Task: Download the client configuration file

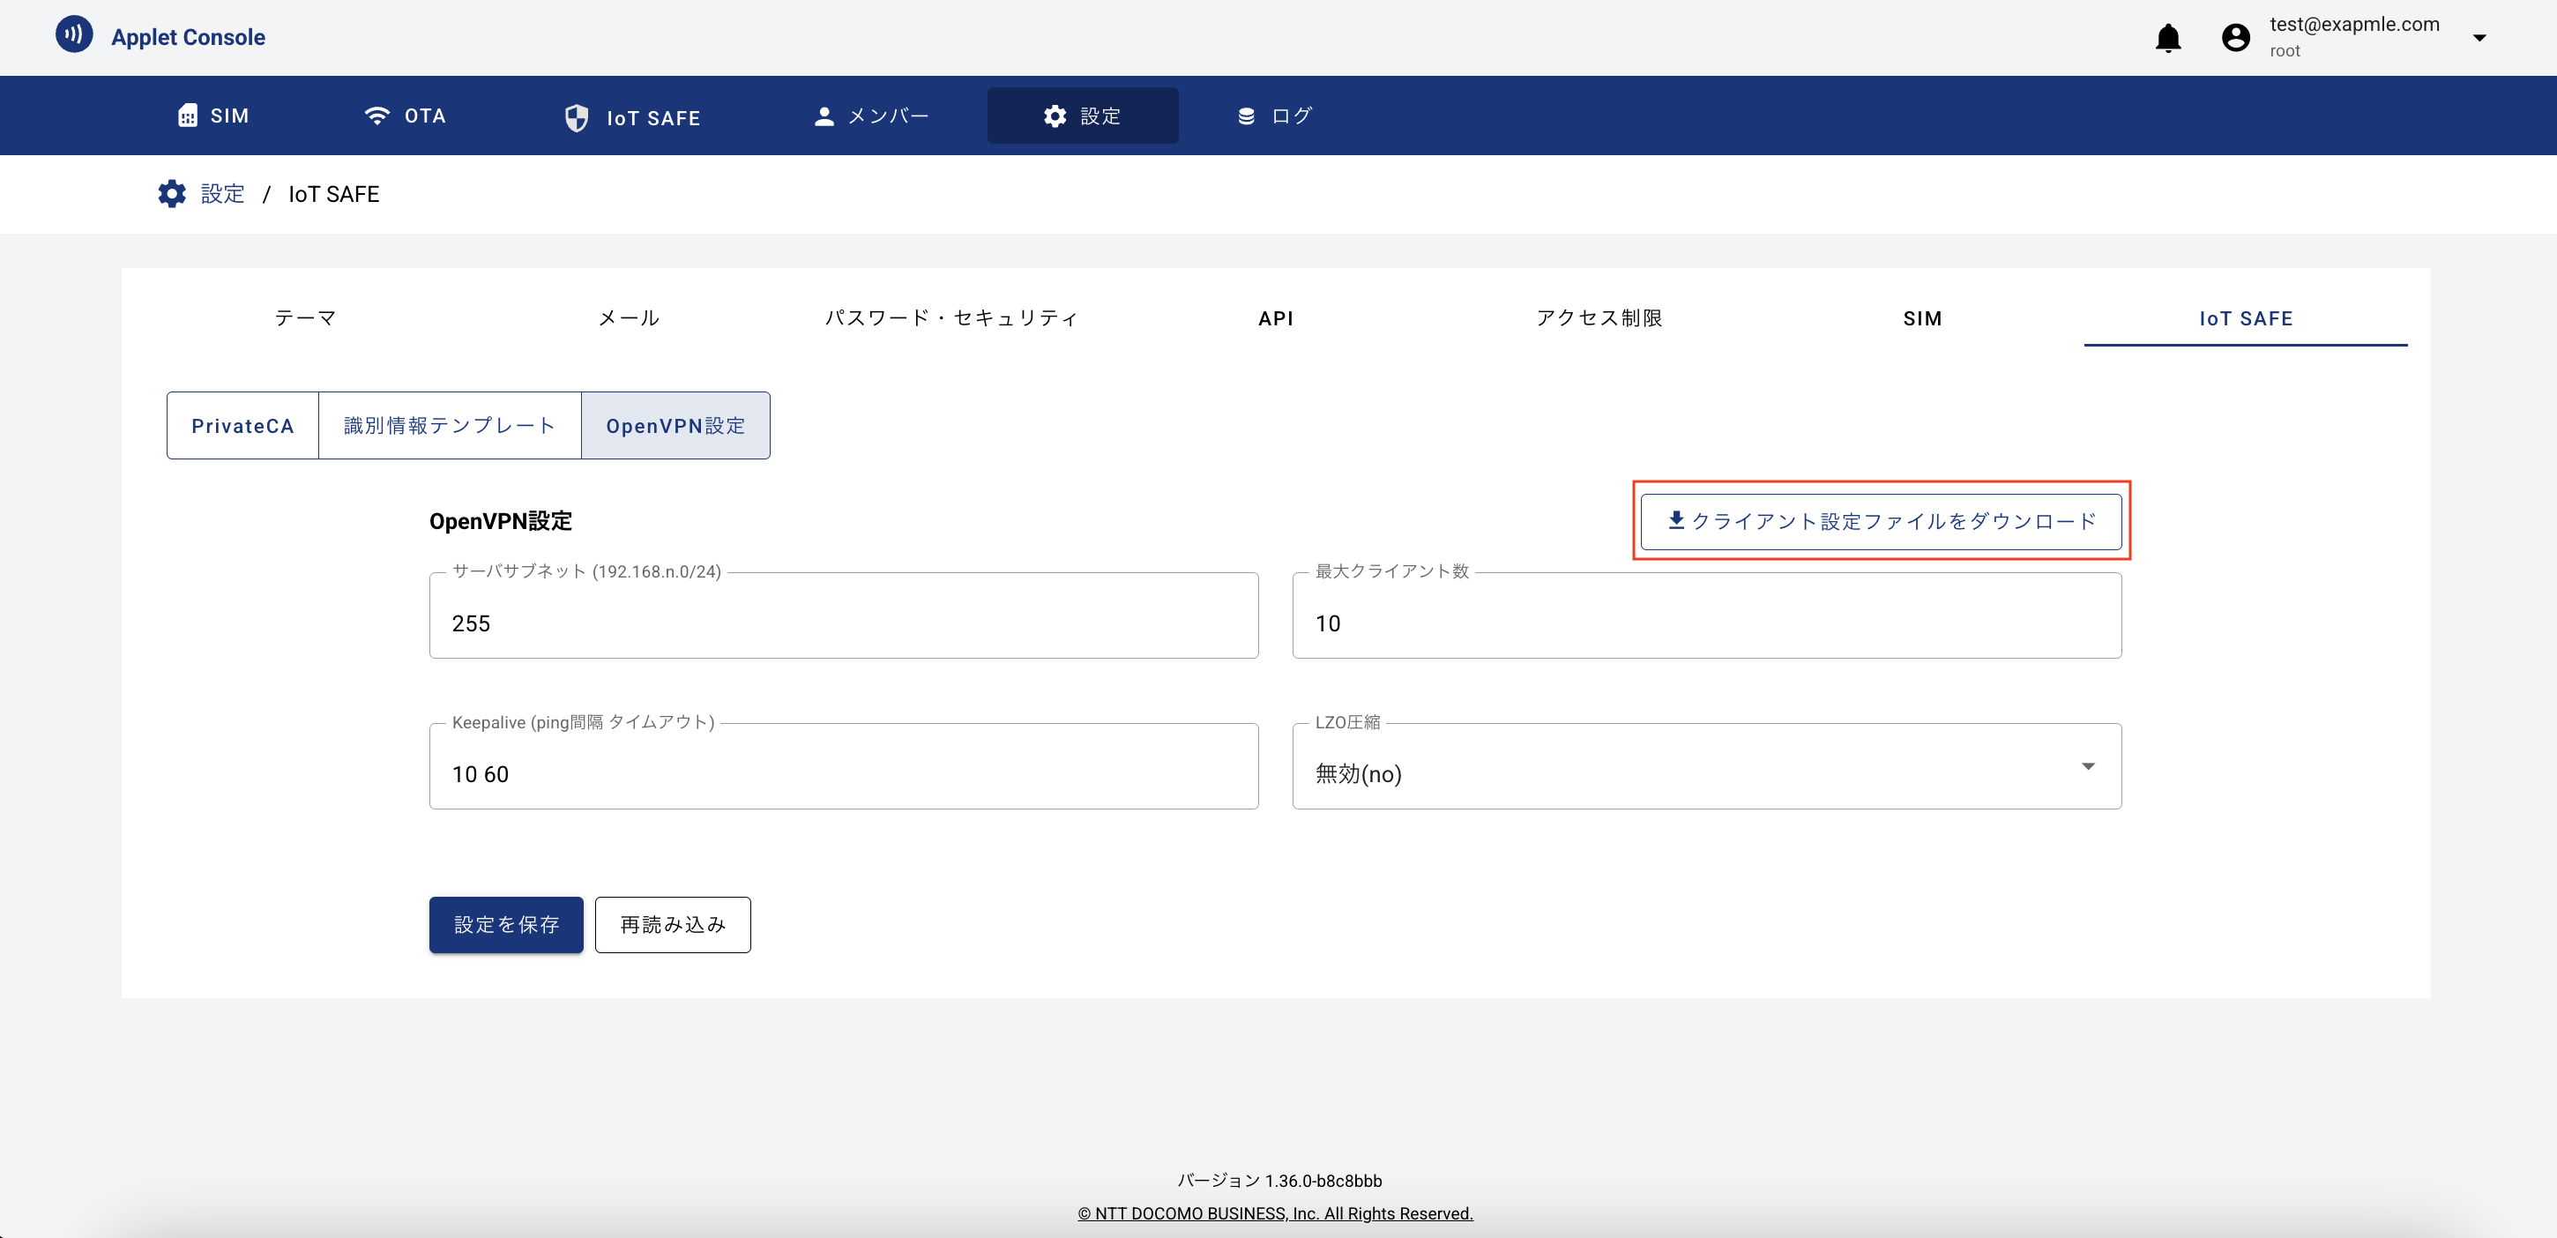Action: tap(1881, 521)
